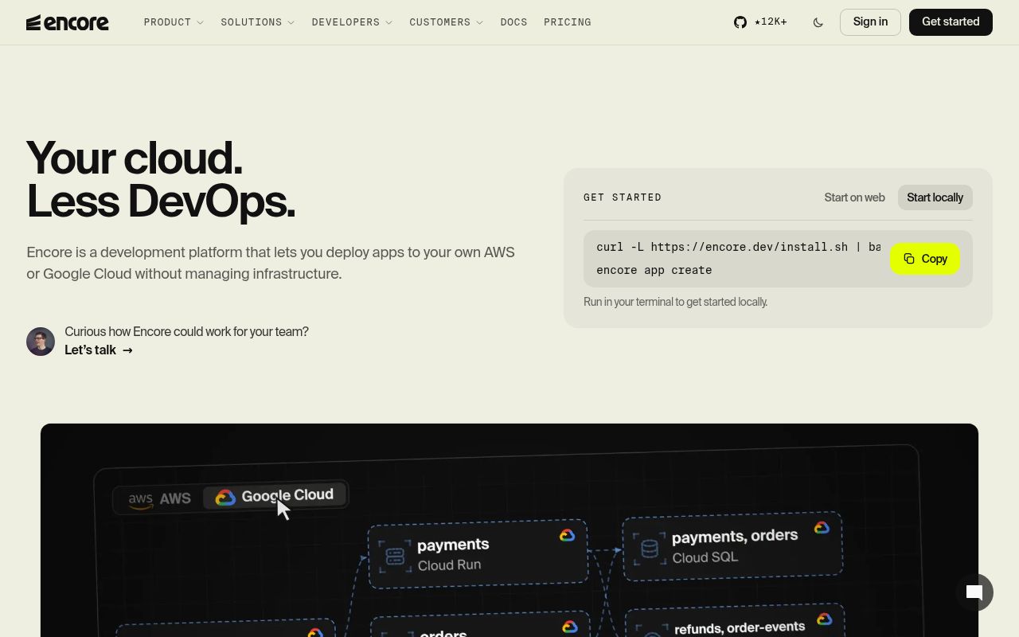Go to the Pricing page
The image size is (1019, 637).
pos(568,22)
